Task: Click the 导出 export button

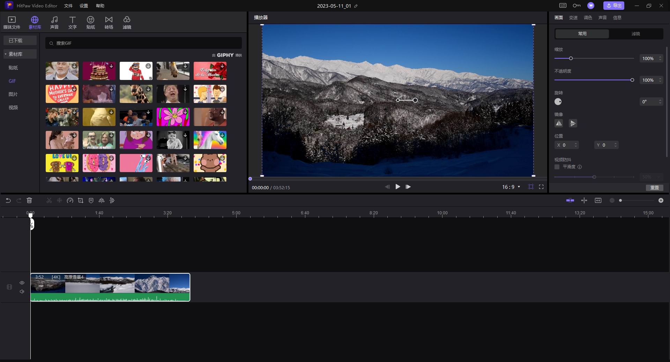Action: (614, 6)
